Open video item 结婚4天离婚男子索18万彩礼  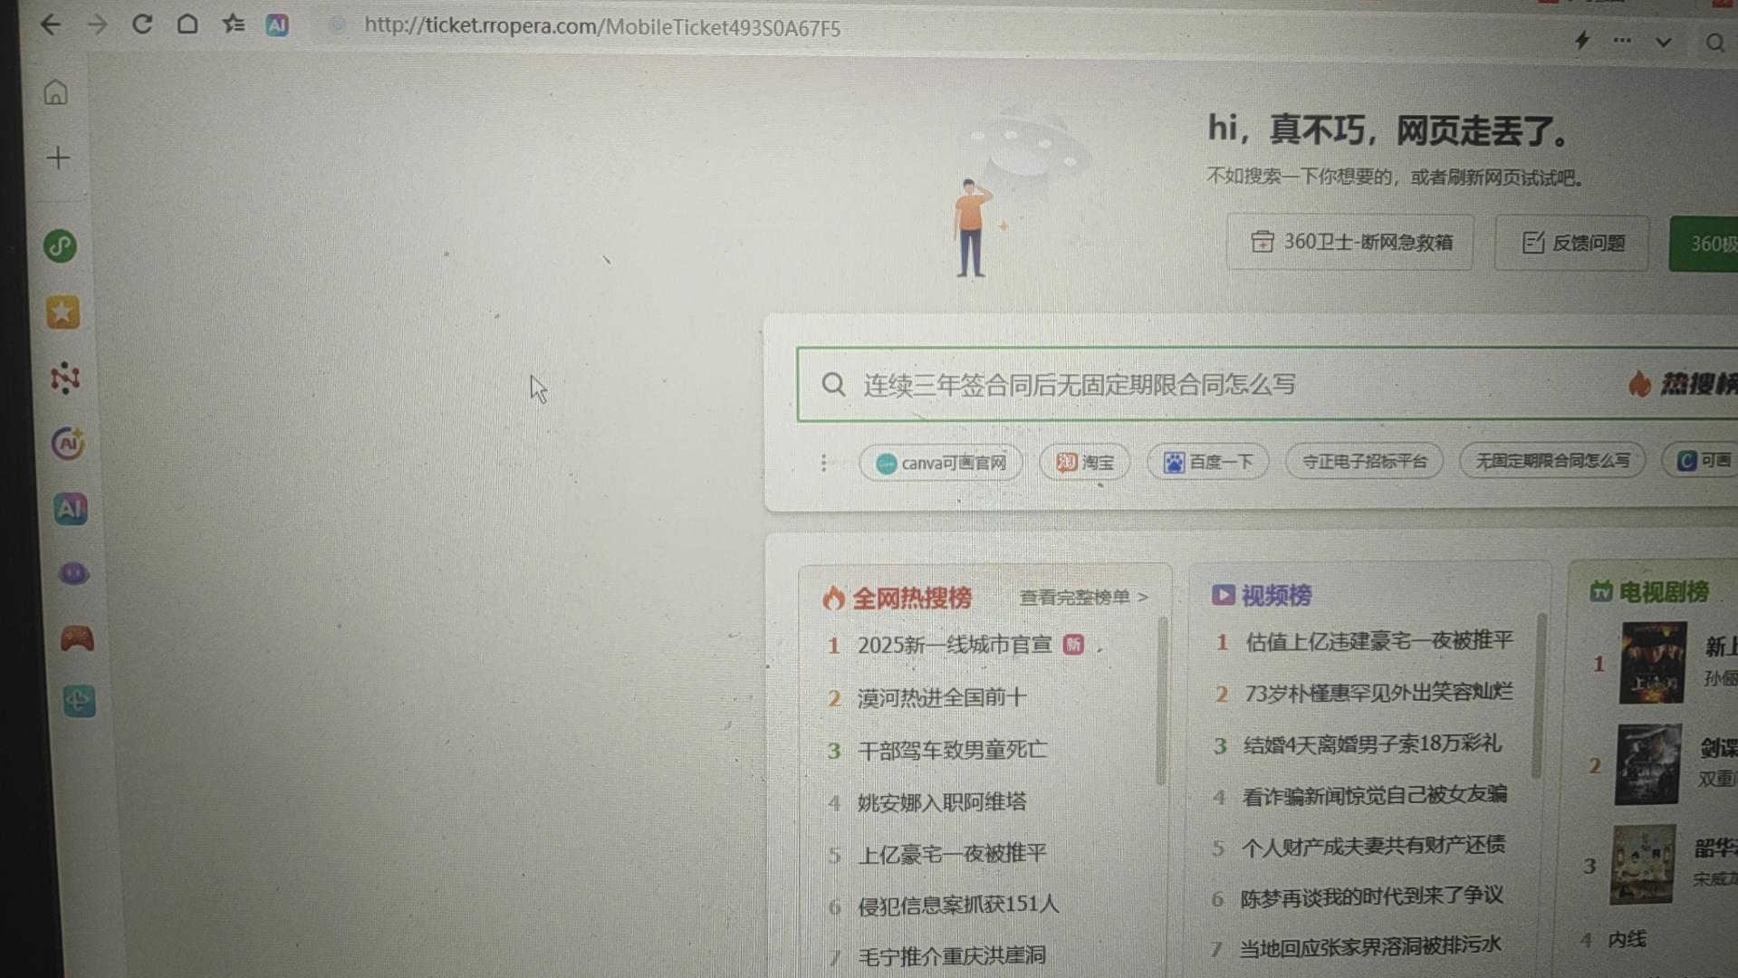pos(1372,744)
